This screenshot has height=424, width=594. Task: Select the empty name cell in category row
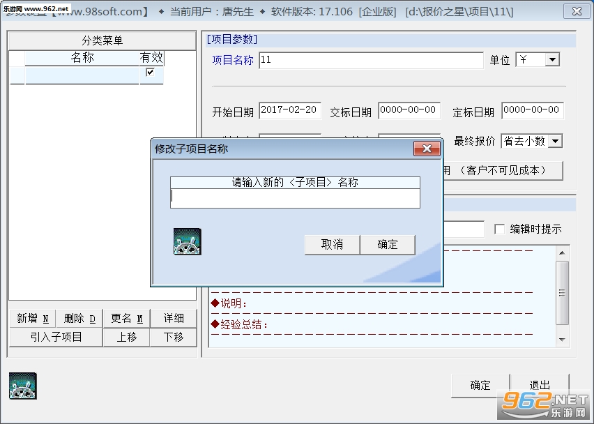click(82, 75)
